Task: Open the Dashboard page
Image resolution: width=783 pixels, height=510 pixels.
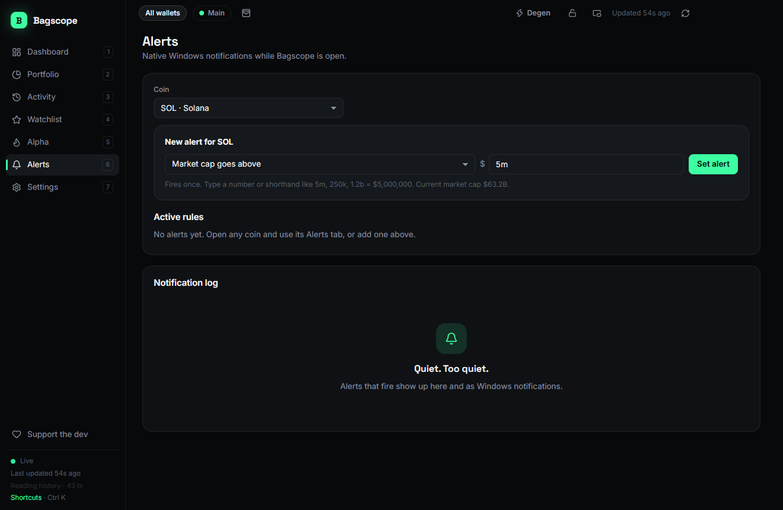Action: point(62,52)
